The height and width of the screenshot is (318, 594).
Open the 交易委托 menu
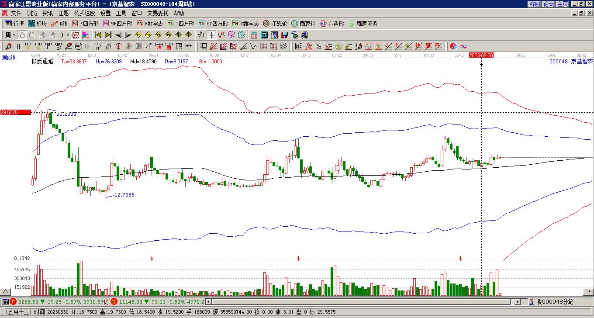tap(158, 14)
